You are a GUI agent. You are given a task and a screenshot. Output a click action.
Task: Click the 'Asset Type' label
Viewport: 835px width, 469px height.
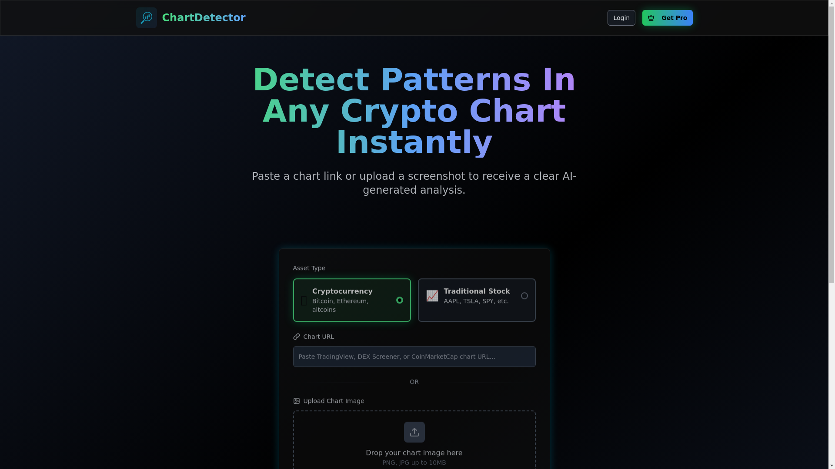(309, 268)
